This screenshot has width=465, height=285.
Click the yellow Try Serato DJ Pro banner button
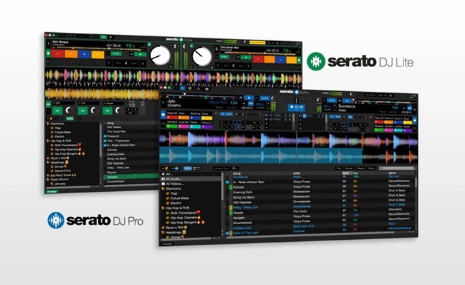point(257,42)
